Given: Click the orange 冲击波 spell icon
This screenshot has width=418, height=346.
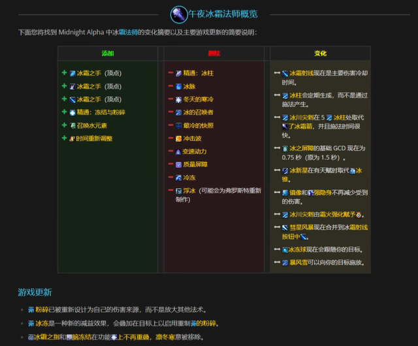Looking at the screenshot, I should (178, 138).
